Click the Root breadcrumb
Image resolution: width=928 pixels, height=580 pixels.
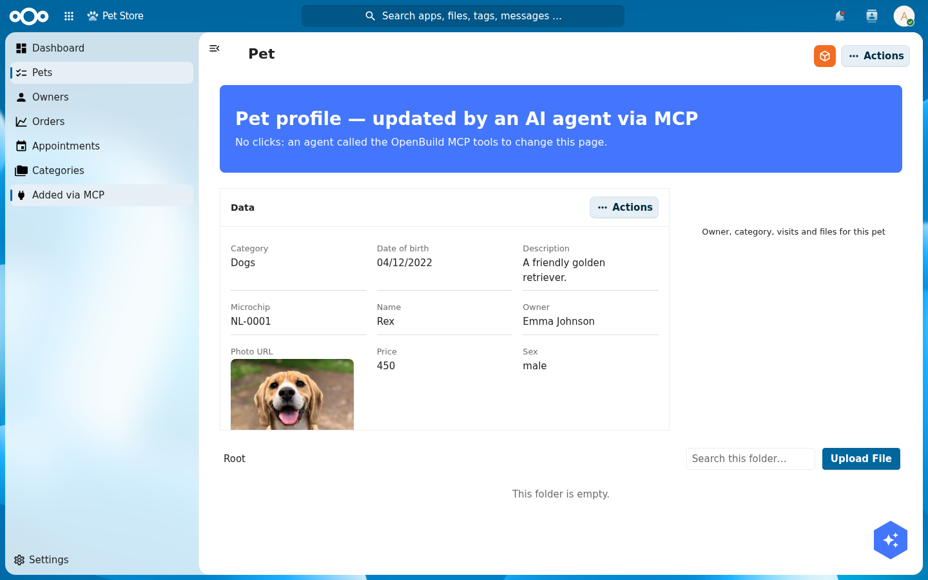[x=235, y=459]
